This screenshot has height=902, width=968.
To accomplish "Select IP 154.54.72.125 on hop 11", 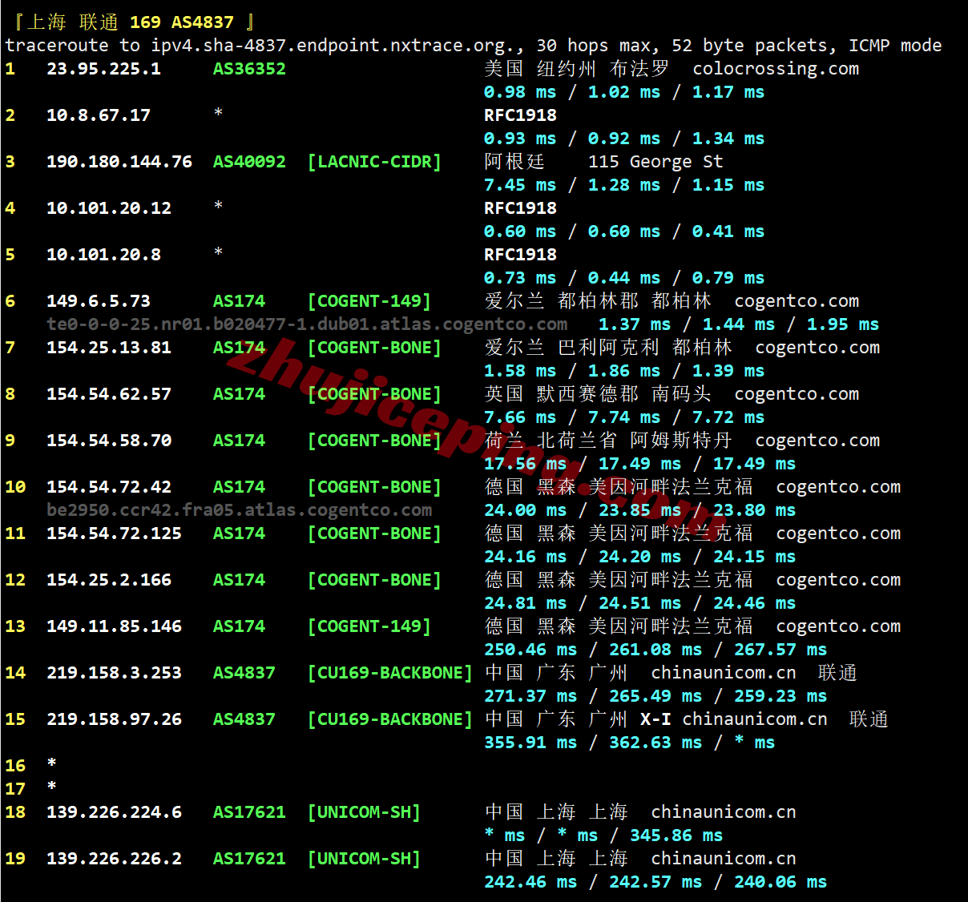I will pyautogui.click(x=114, y=534).
